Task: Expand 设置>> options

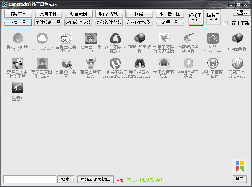Action: 242,13
